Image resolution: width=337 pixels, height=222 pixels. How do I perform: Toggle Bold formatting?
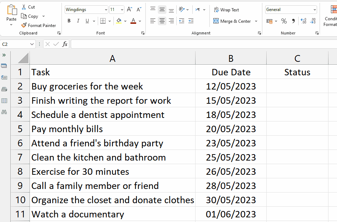69,21
